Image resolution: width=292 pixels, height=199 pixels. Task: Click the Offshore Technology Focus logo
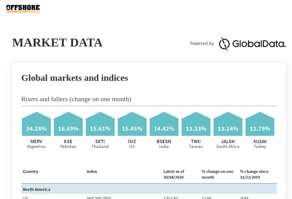[x=23, y=9]
